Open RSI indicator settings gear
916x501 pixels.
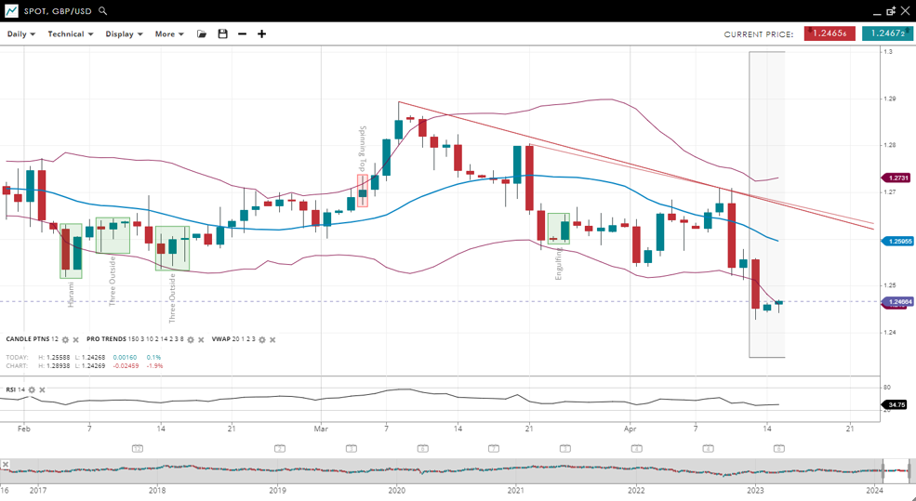32,390
